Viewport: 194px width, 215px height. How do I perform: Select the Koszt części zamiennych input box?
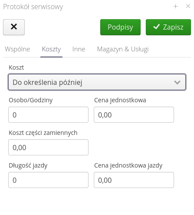48,148
